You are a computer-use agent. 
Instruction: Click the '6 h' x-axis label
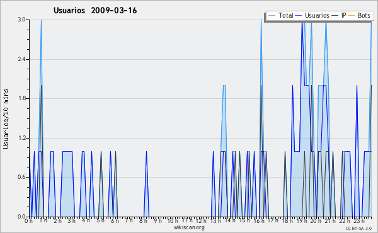click(x=115, y=221)
